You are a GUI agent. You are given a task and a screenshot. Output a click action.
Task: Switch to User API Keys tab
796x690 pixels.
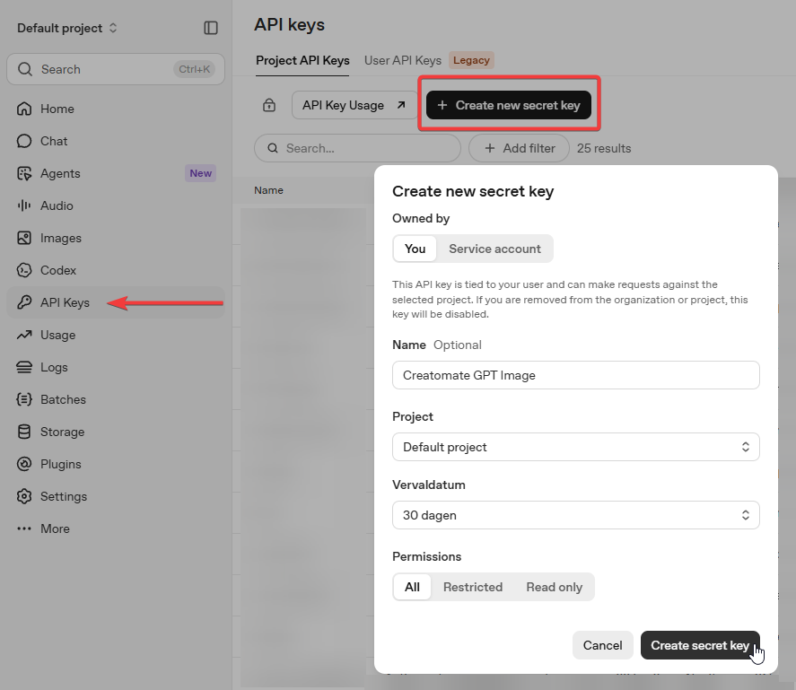(x=403, y=60)
